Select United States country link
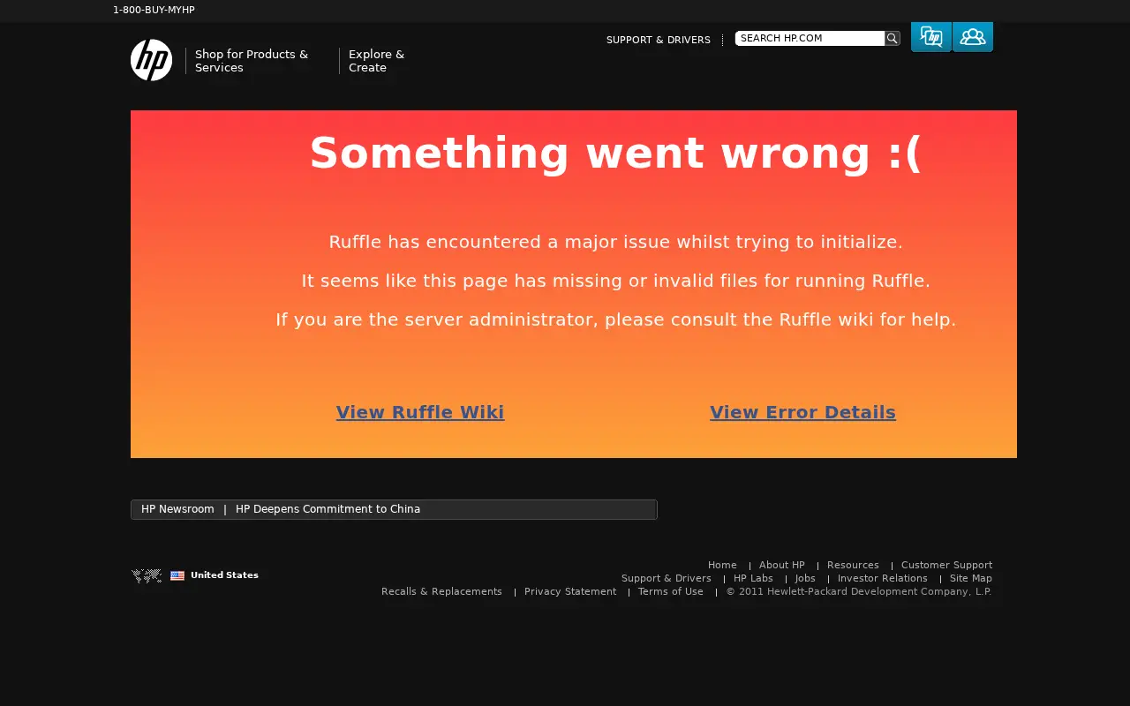Screen dimensions: 1130x706 (x=224, y=575)
